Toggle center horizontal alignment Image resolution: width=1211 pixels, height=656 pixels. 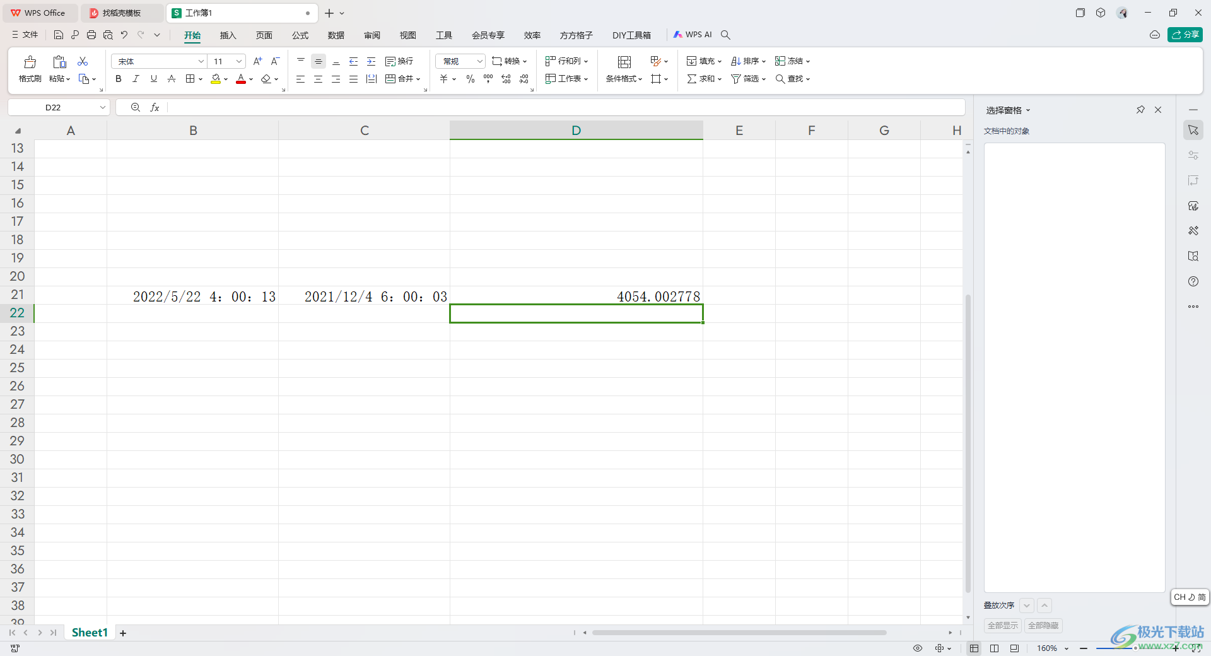(318, 79)
